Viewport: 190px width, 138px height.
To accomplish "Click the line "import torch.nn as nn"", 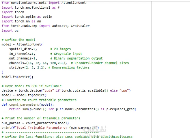I will point(21,21).
